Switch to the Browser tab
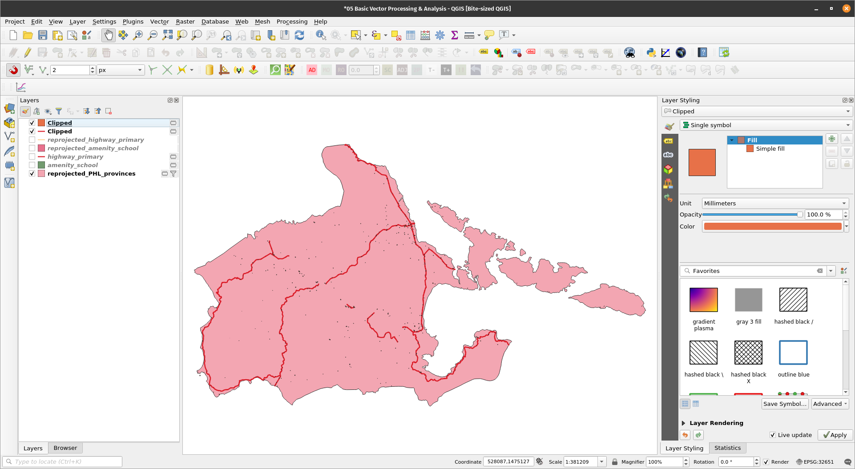 pyautogui.click(x=65, y=448)
